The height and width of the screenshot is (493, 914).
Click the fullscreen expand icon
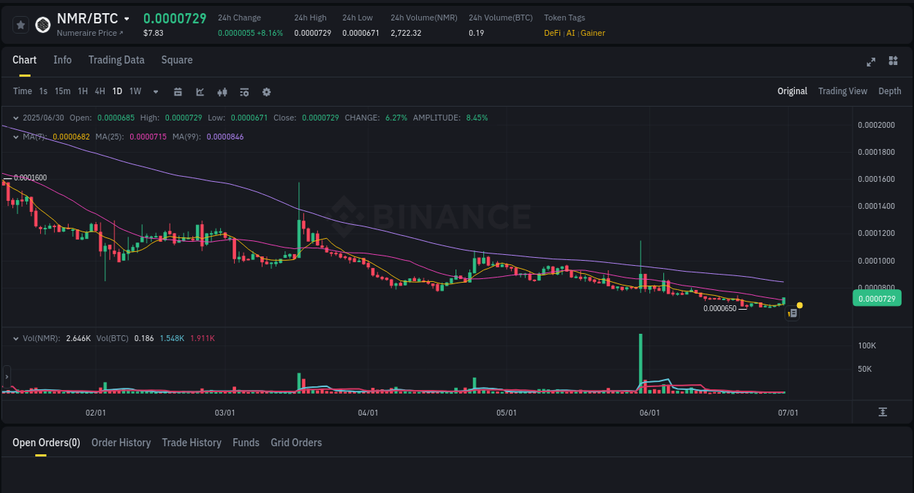click(x=871, y=62)
